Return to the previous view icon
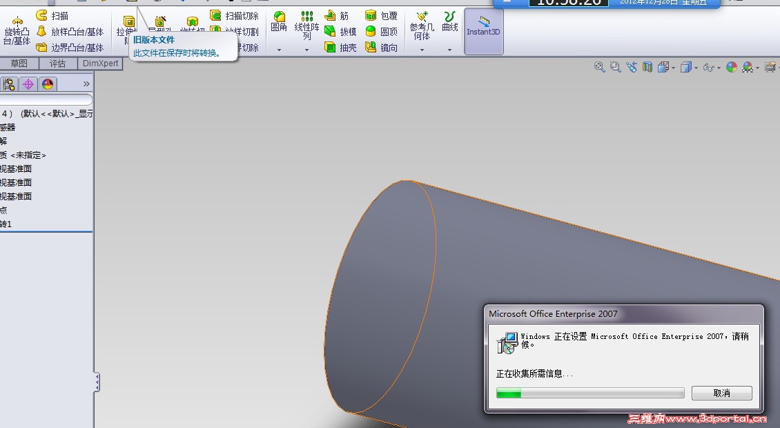Image resolution: width=780 pixels, height=428 pixels. point(632,67)
